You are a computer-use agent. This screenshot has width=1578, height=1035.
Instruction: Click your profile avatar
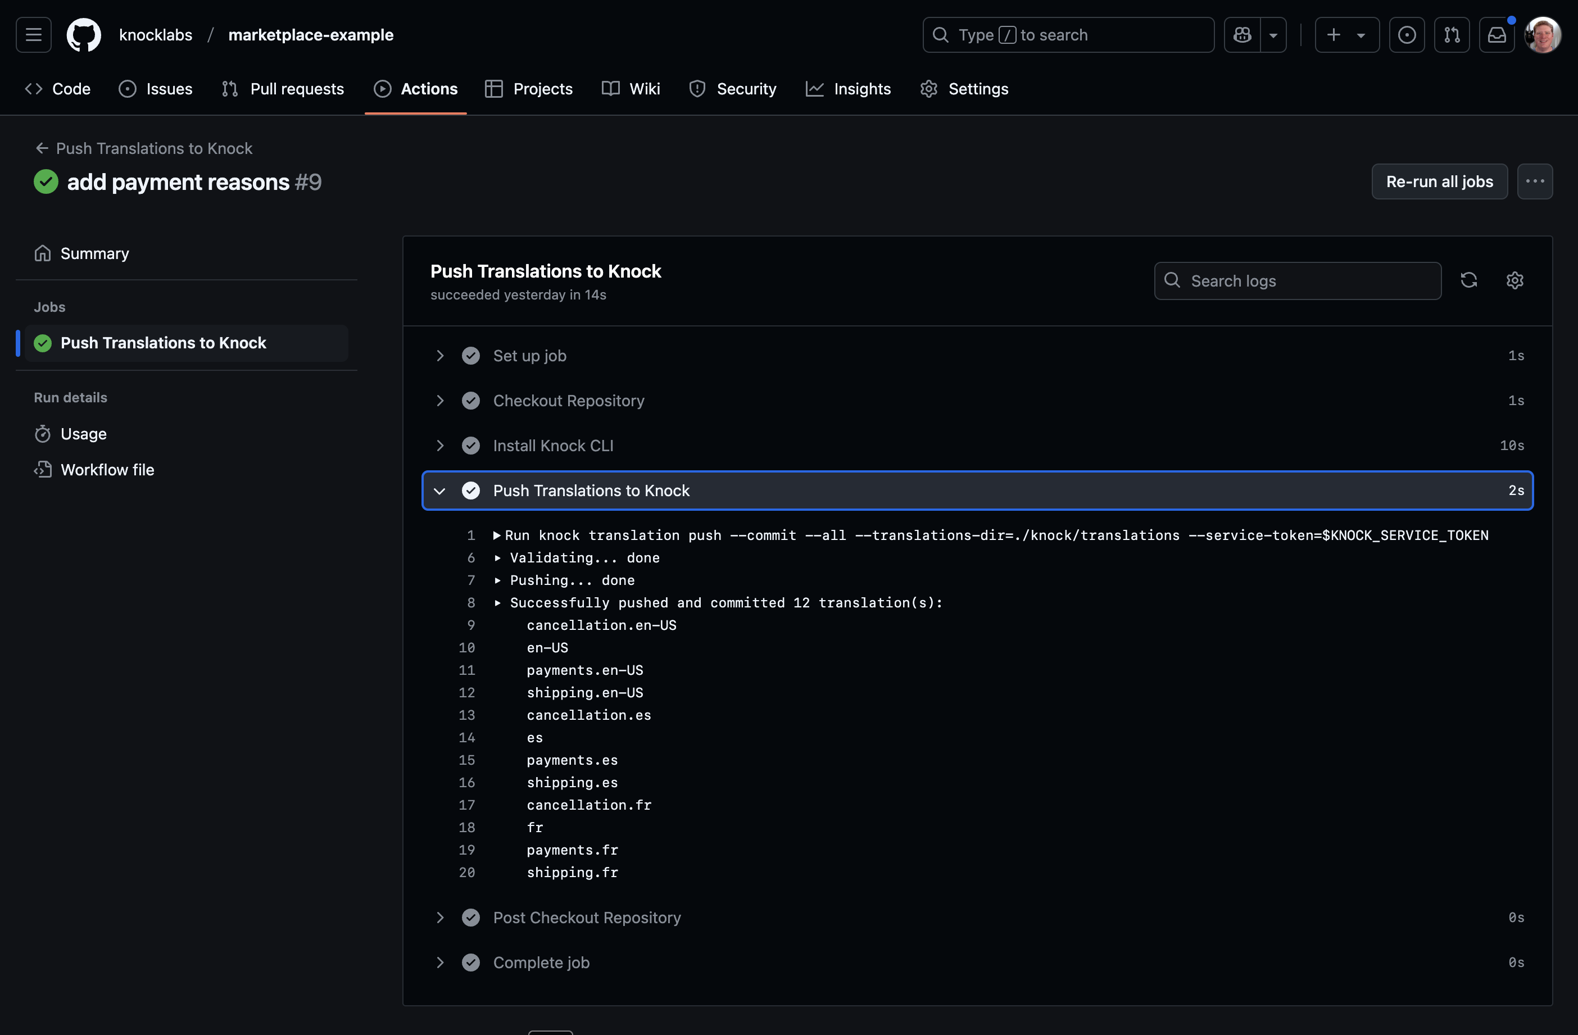[1543, 34]
